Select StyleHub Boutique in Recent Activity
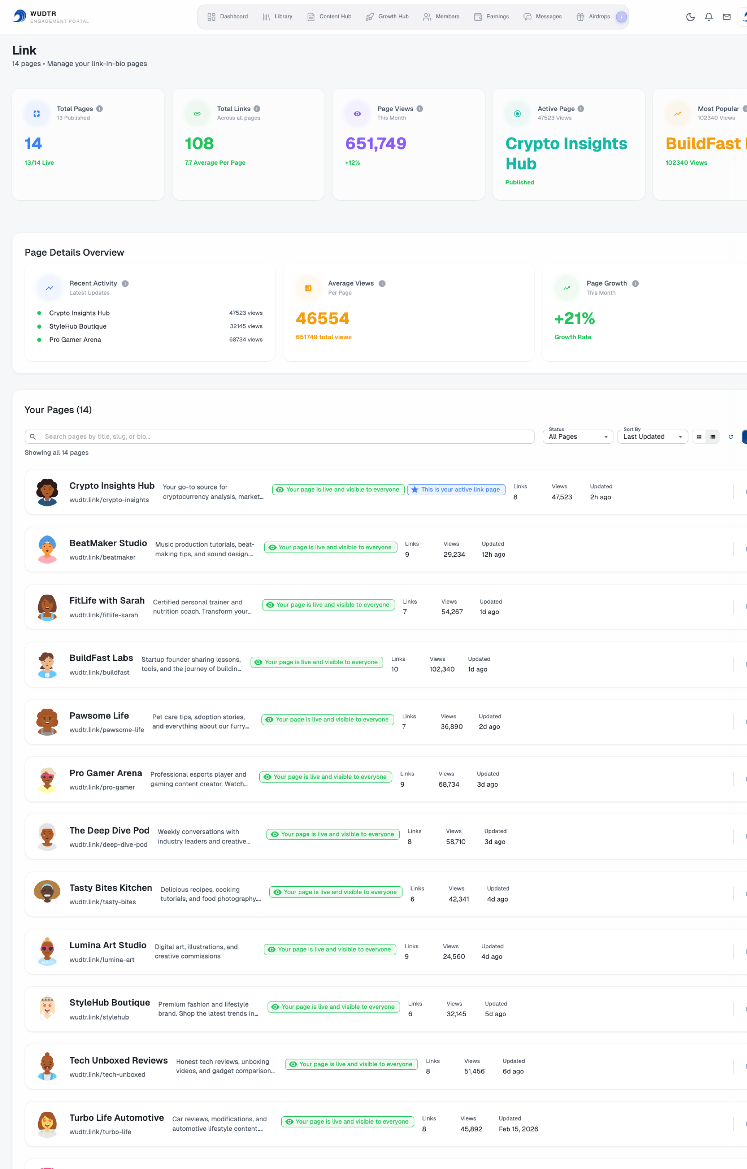 pos(78,326)
